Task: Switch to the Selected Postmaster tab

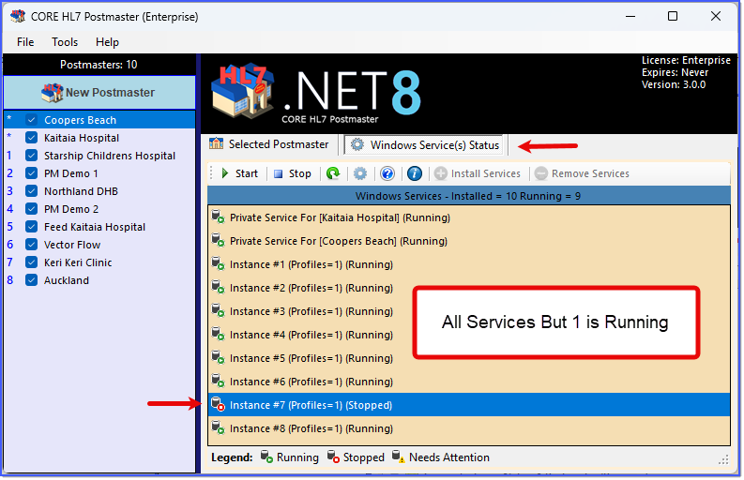Action: (x=269, y=144)
